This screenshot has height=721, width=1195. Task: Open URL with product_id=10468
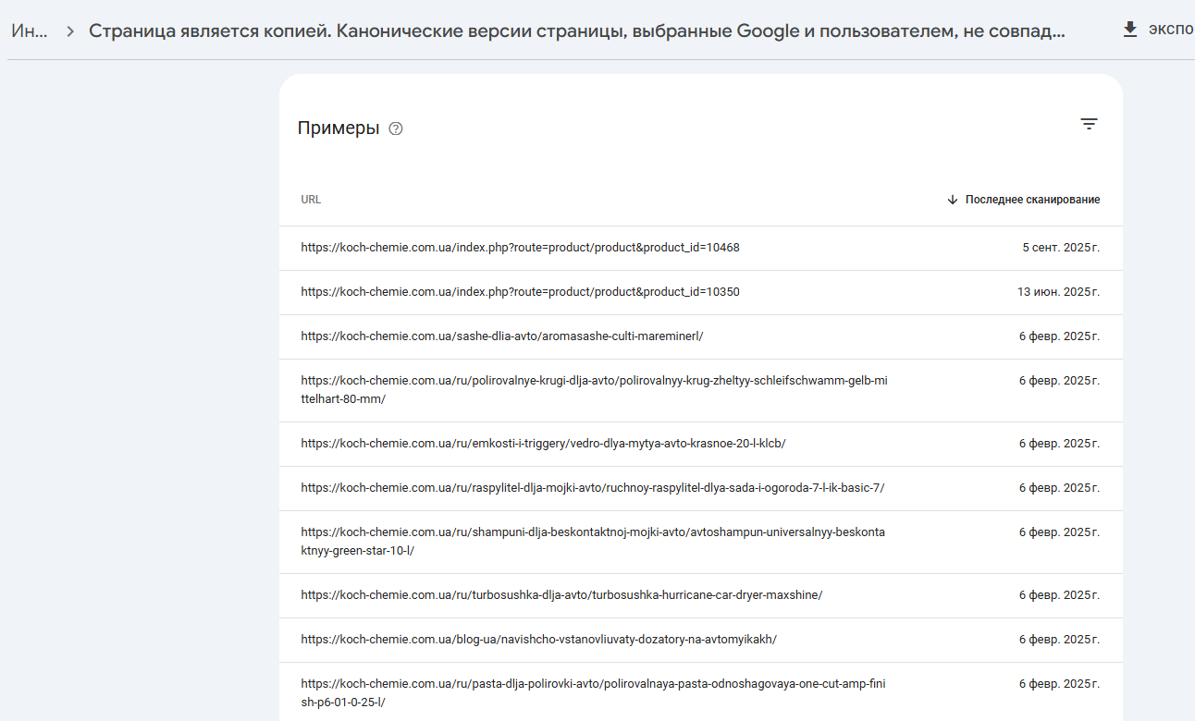click(520, 248)
